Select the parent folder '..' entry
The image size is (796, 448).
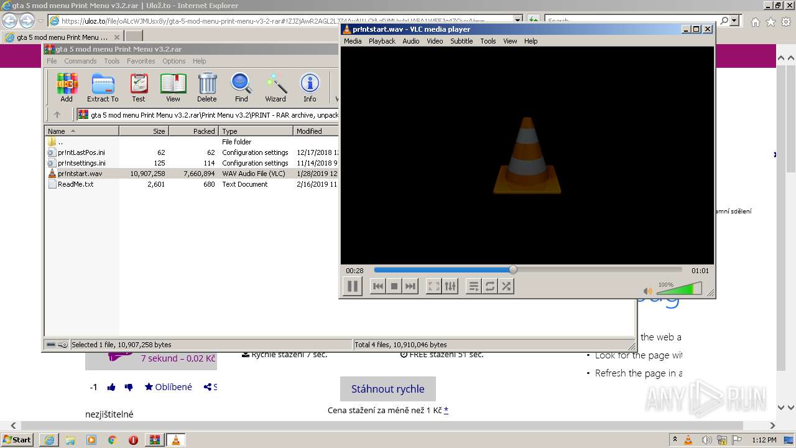(x=192, y=142)
